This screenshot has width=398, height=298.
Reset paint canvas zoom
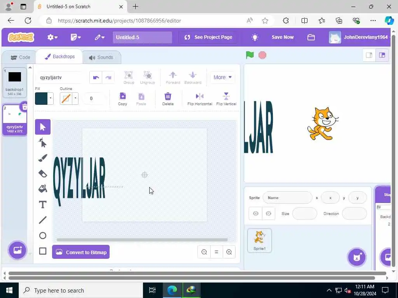pyautogui.click(x=216, y=252)
